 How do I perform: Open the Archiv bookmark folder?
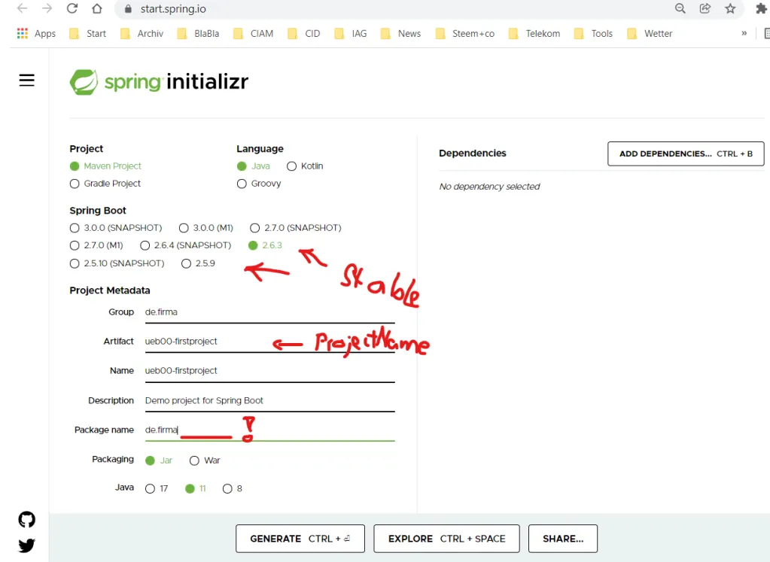pos(142,33)
